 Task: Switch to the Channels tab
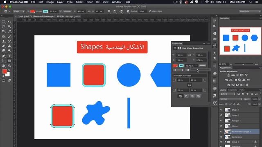coord(233,90)
